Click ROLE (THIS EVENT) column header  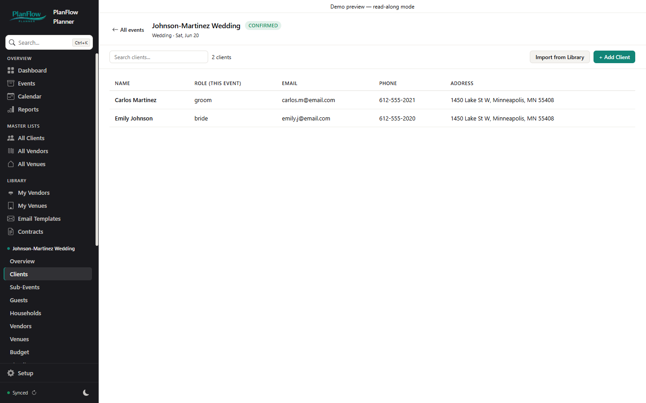pos(218,83)
